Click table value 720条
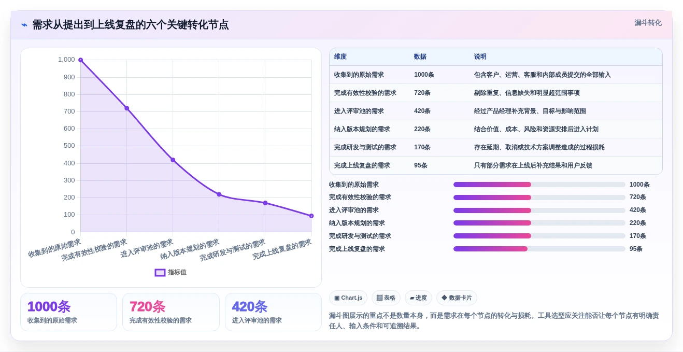The height and width of the screenshot is (352, 683). tap(422, 93)
